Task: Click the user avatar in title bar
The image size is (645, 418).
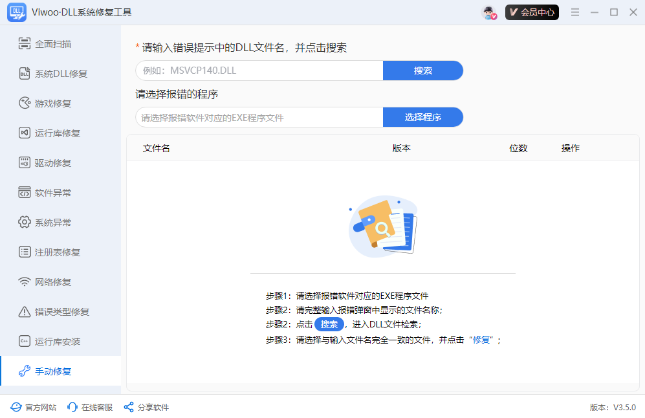Action: tap(487, 12)
